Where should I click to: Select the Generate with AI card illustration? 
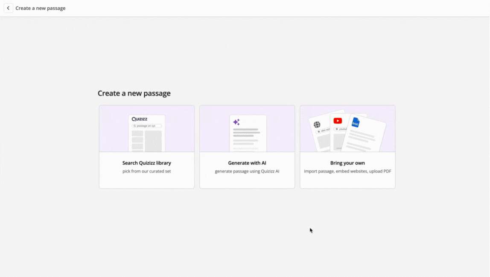coord(247,128)
